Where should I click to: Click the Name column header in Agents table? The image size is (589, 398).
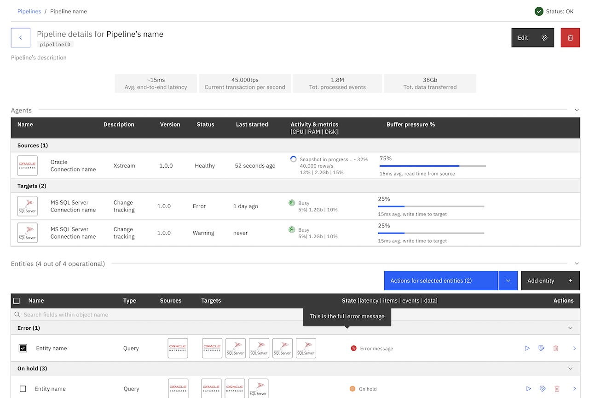point(25,124)
